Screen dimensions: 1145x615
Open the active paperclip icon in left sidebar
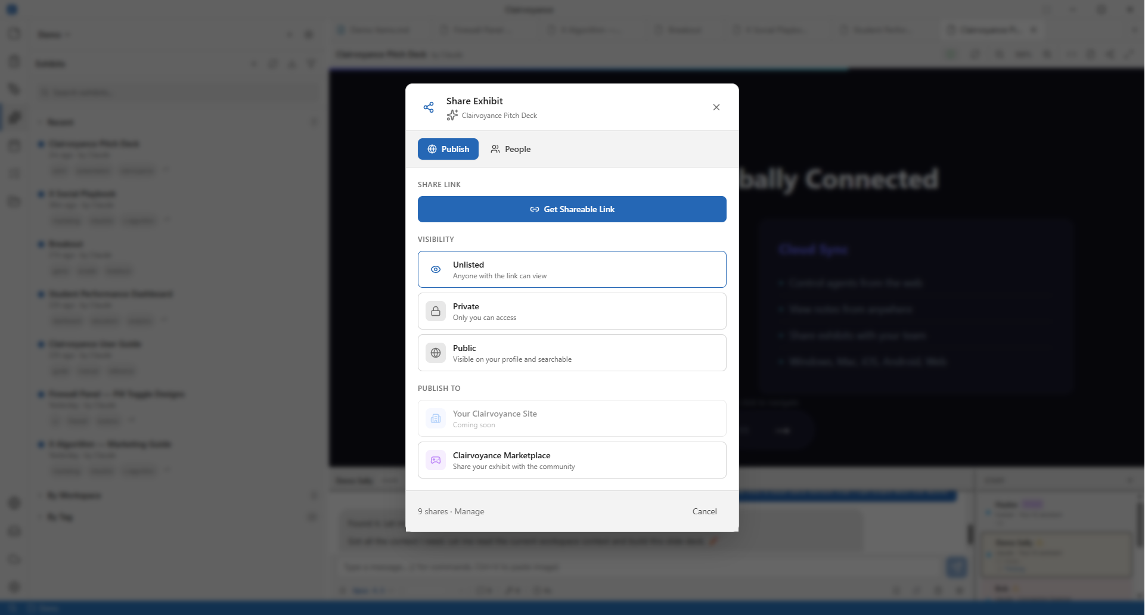(x=15, y=117)
